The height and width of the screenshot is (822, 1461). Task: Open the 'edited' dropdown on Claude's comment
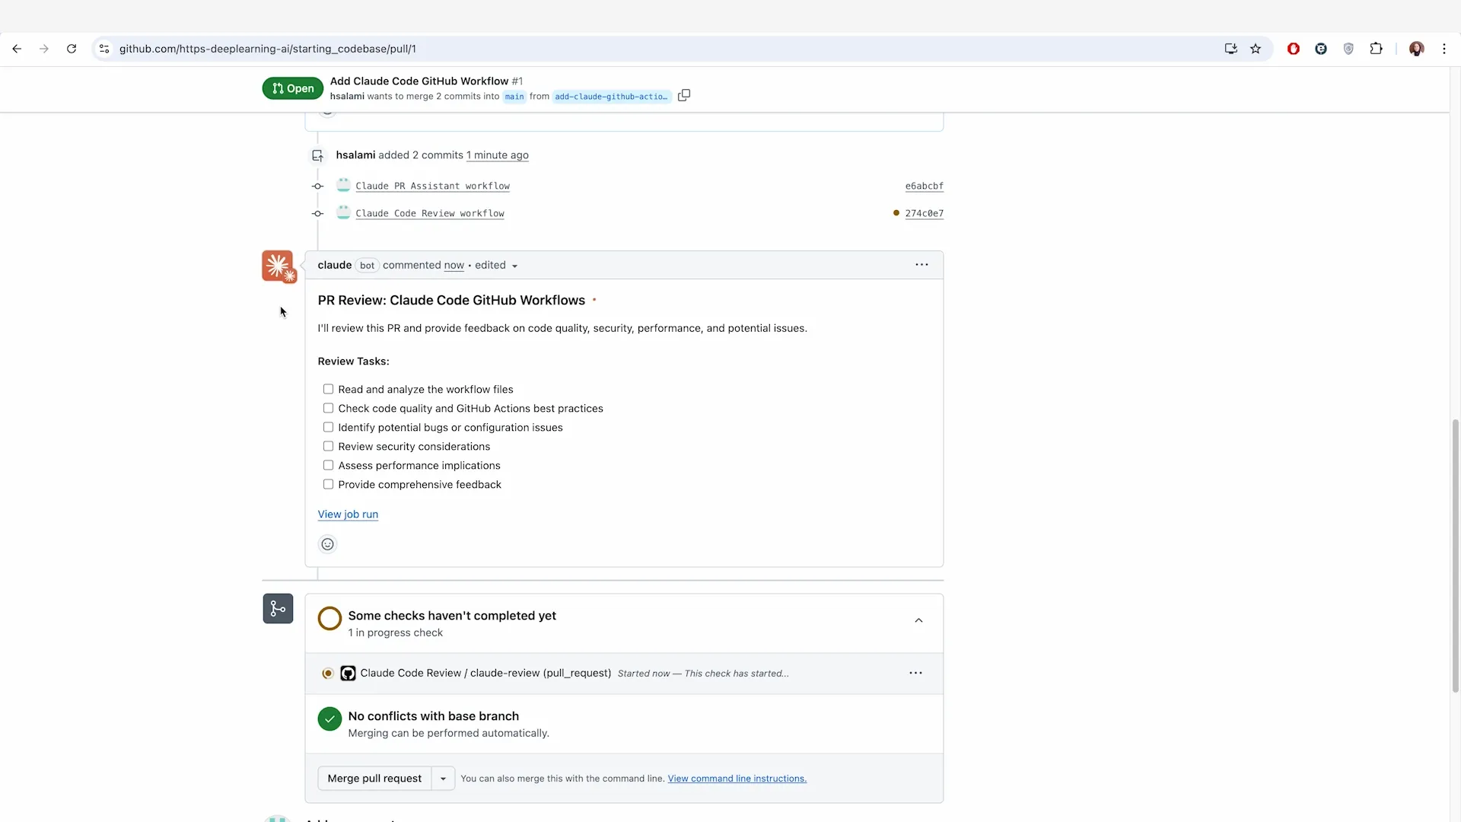click(496, 266)
